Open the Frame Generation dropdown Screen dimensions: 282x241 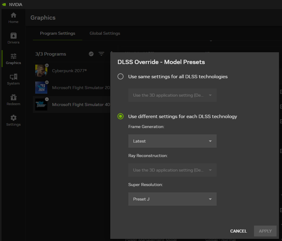172,141
